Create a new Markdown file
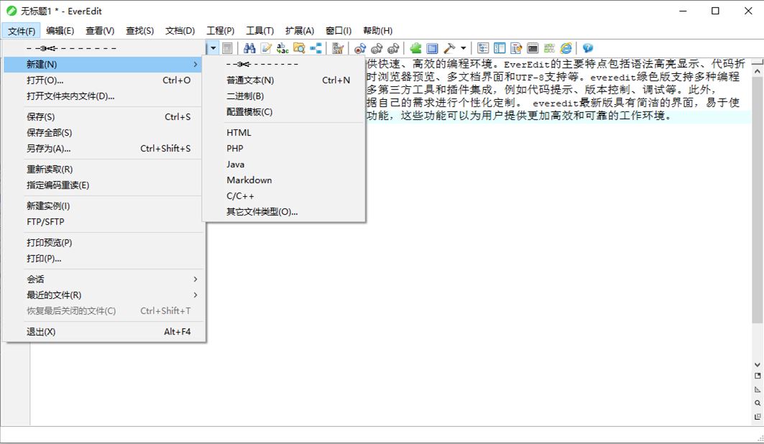This screenshot has width=764, height=444. [x=284, y=180]
